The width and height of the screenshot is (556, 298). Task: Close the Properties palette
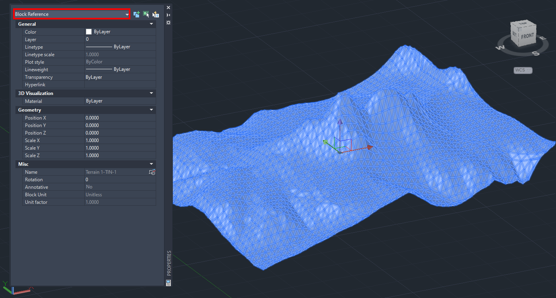pyautogui.click(x=168, y=8)
